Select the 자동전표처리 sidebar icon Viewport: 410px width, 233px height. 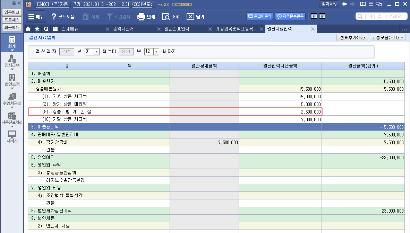(12, 118)
